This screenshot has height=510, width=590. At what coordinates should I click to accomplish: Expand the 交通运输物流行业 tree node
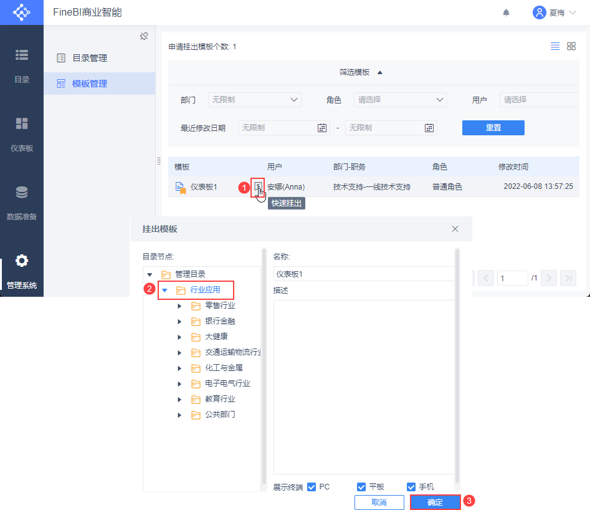(x=179, y=352)
